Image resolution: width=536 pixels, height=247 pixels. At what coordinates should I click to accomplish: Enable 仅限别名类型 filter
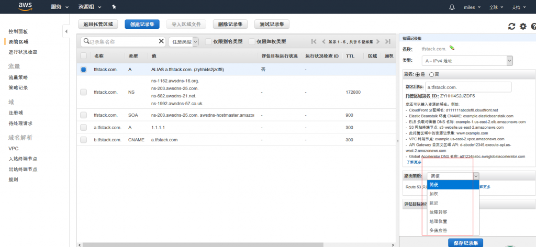coord(208,42)
